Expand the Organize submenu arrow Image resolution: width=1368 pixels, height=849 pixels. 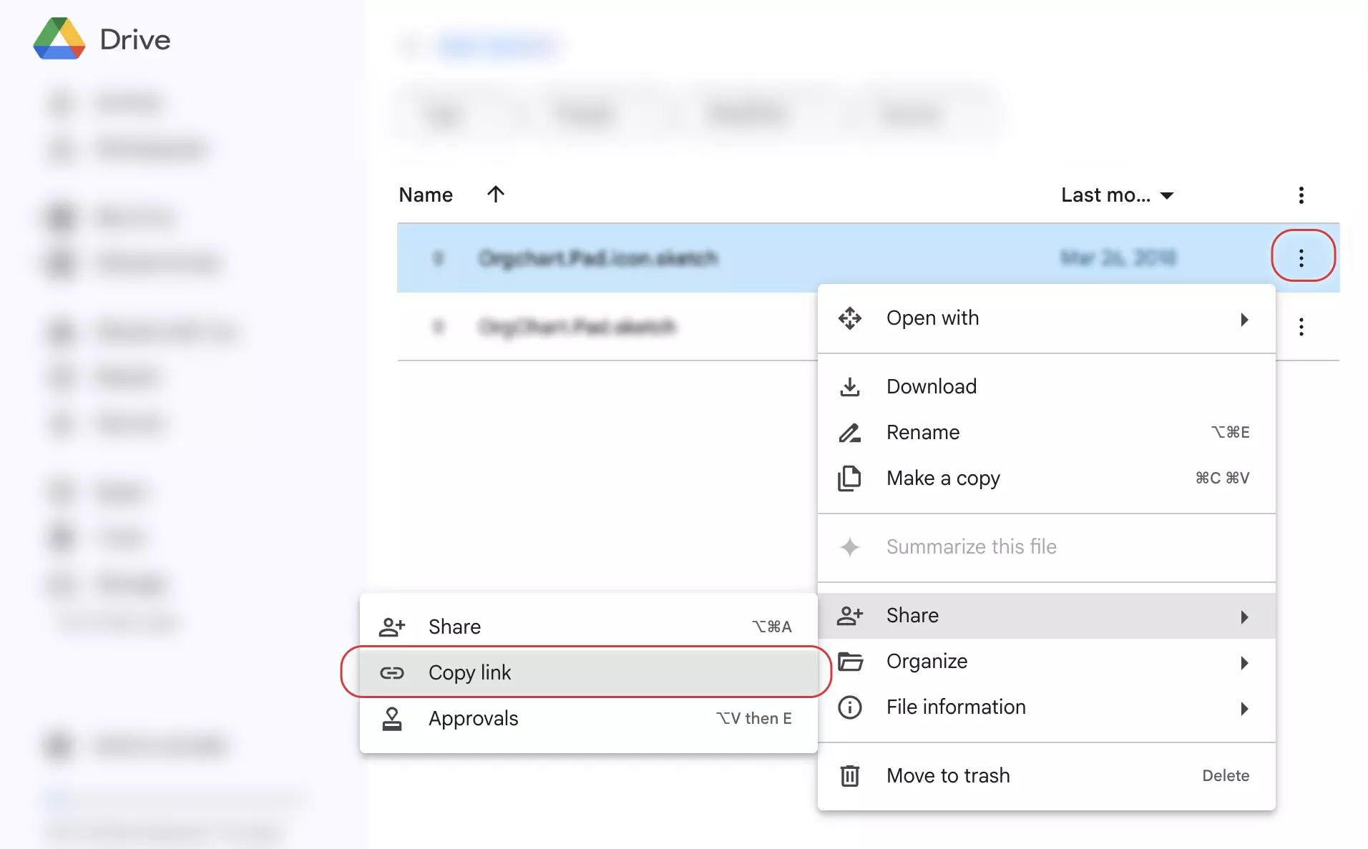click(1245, 663)
